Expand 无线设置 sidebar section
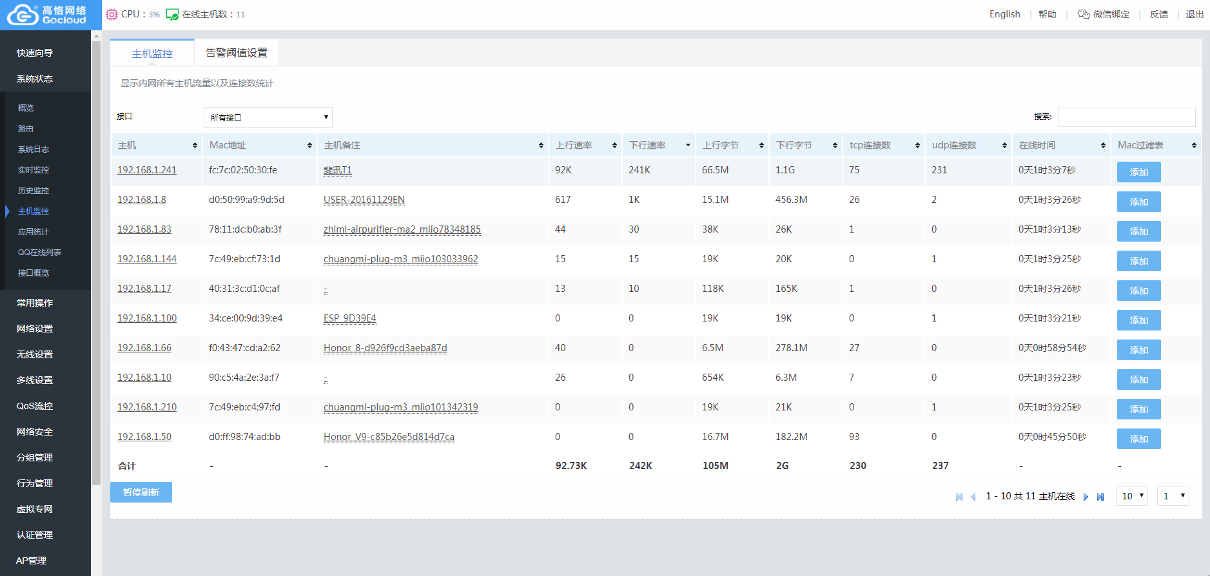 tap(35, 354)
